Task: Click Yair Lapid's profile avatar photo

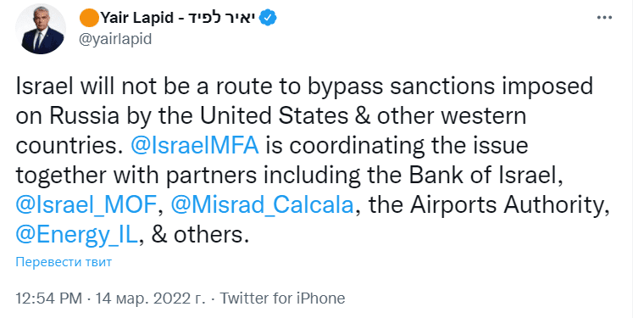Action: click(41, 29)
